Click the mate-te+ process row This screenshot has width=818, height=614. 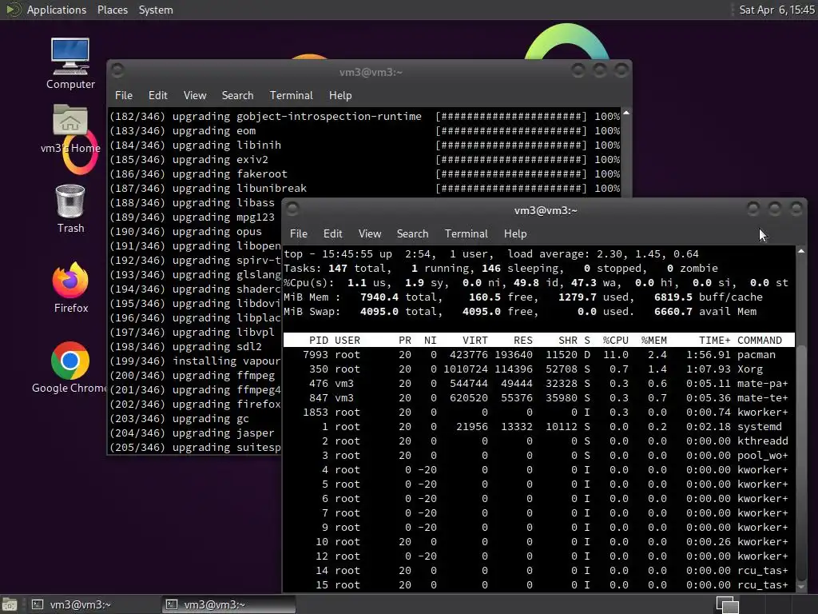[539, 398]
